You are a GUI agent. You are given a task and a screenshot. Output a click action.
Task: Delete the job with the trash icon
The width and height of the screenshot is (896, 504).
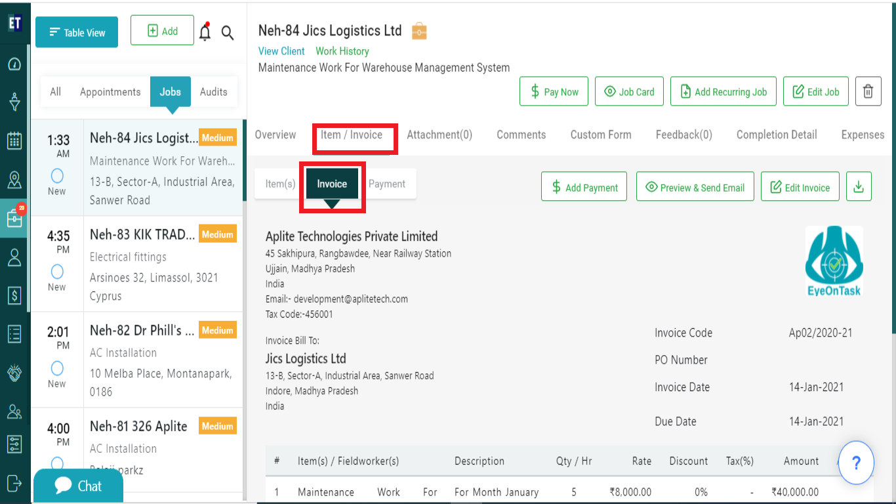[x=868, y=91]
